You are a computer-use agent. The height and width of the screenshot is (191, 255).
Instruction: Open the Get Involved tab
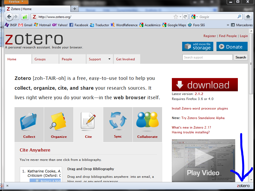[127, 59]
